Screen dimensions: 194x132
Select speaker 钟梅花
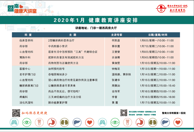click(x=116, y=69)
